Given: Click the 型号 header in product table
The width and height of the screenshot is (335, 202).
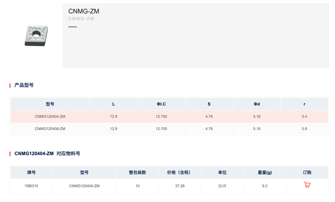Looking at the screenshot, I should click(50, 104).
